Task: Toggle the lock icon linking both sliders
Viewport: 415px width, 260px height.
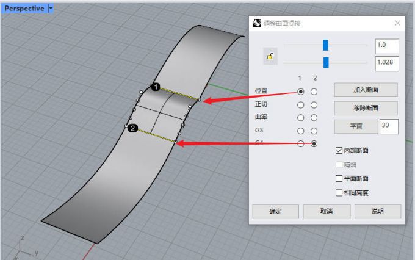Action: pos(270,56)
